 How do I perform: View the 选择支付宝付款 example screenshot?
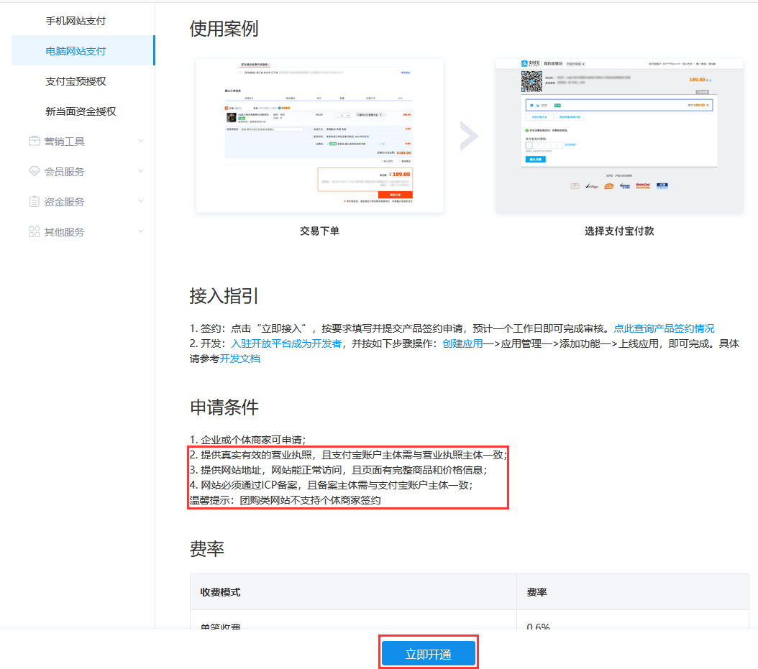click(x=619, y=136)
